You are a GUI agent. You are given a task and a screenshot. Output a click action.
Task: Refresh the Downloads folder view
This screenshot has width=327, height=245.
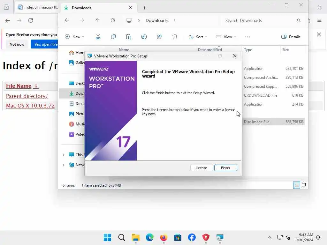[113, 20]
